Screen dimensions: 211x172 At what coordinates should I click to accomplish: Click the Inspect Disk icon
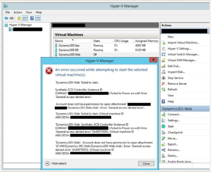164,72
